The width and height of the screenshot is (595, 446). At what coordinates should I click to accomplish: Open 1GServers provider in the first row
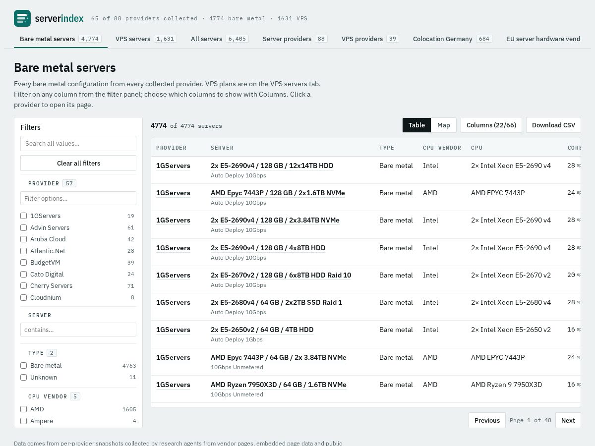(173, 166)
